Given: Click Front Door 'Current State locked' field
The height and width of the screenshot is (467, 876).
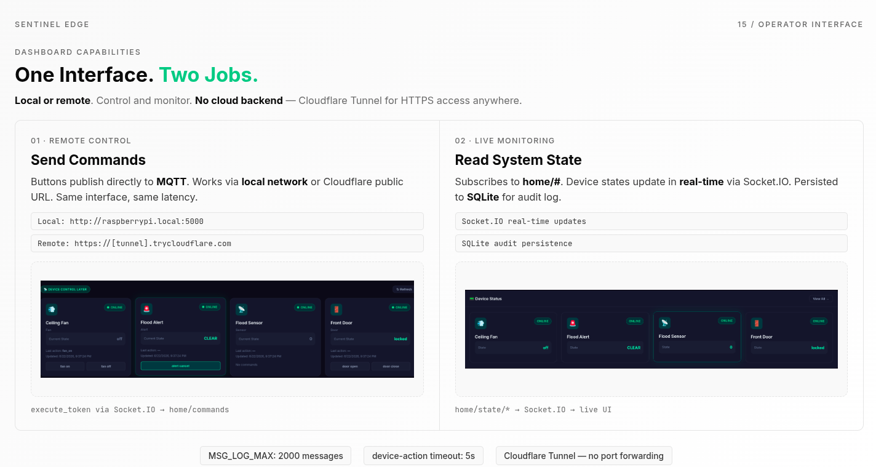Looking at the screenshot, I should 370,339.
